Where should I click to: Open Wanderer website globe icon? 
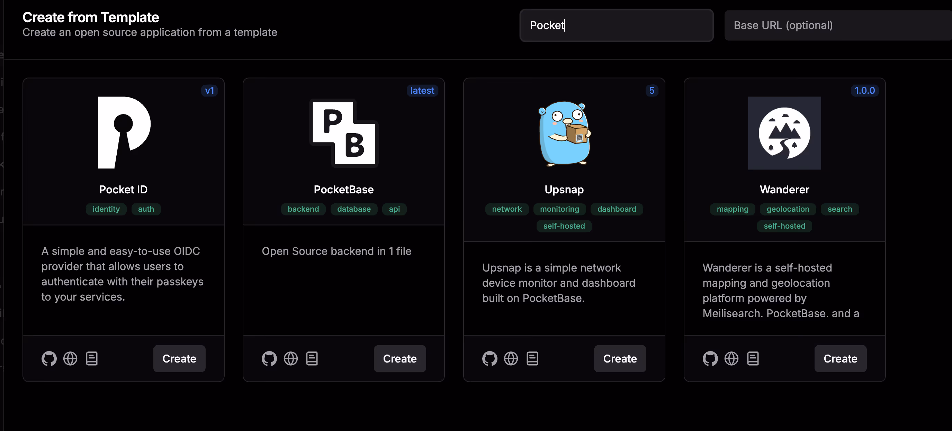tap(731, 358)
